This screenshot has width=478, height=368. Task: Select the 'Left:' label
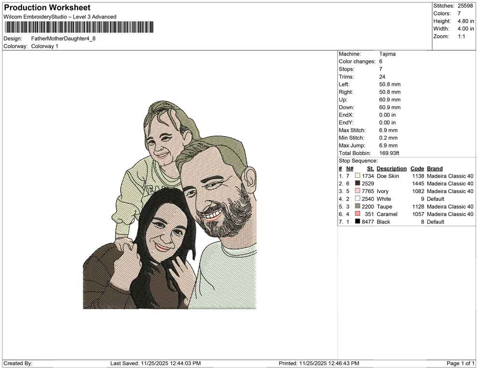tap(344, 85)
